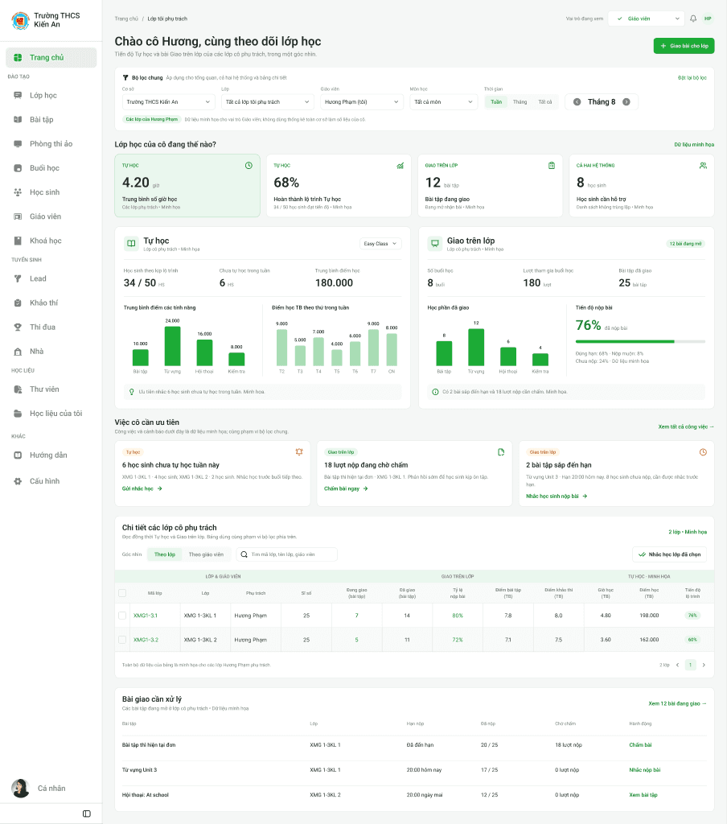Go to previous month arrow beside Tháng 8

tap(577, 102)
